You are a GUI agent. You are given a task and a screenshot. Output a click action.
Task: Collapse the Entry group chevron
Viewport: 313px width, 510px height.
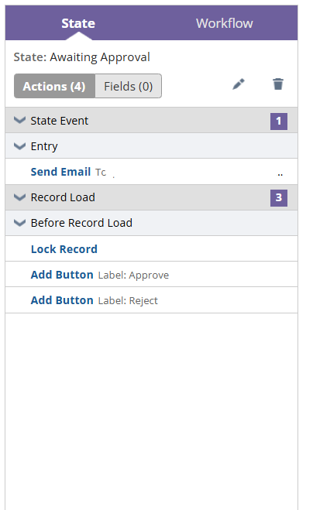[19, 146]
